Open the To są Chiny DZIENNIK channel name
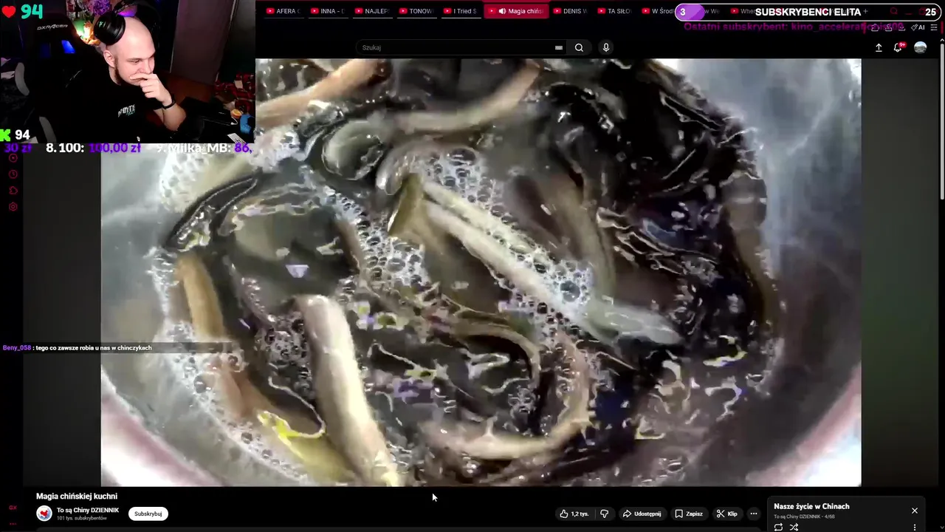Screen dimensions: 945x532 (88, 510)
